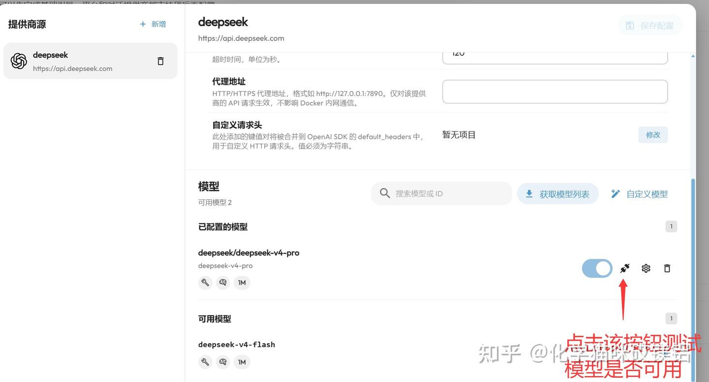
Task: Click the 1M context badge under deepseek-v4-pro
Action: tap(242, 283)
